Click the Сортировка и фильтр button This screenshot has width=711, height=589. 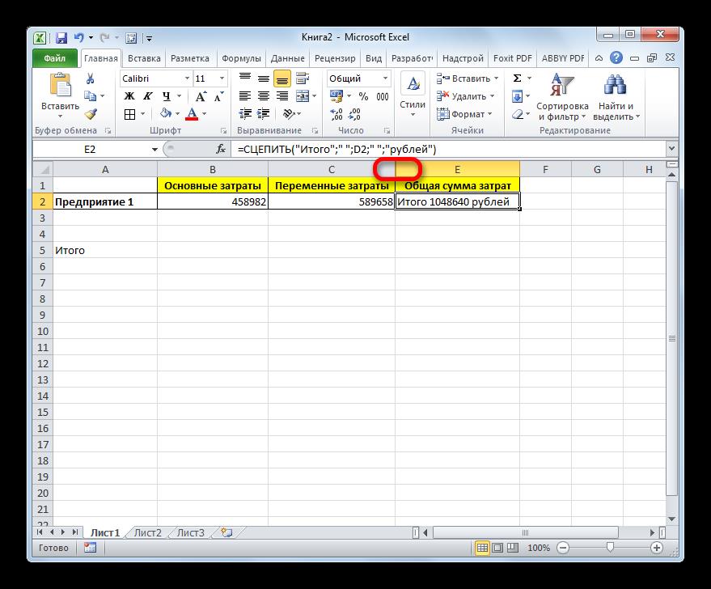pos(562,97)
